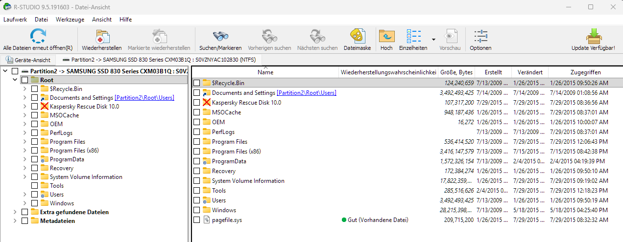Collapse the Partition2 tree node
The width and height of the screenshot is (623, 242).
tap(5, 71)
